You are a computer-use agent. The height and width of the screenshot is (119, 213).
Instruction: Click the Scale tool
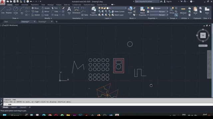45,15
